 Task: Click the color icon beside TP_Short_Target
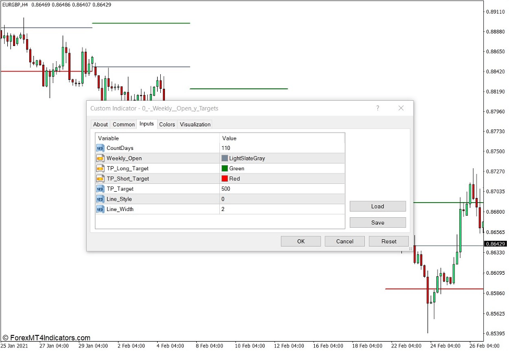coord(100,179)
